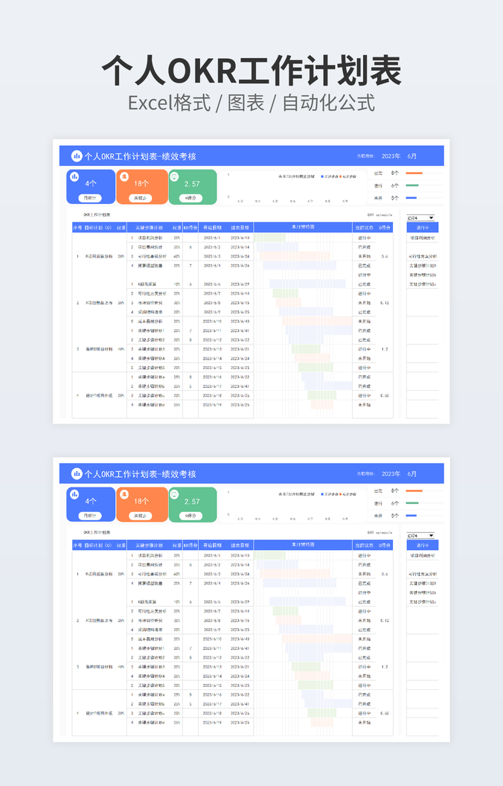Viewport: 503px width, 786px height.
Task: Select the 6月 month cell in upper header
Action: pos(412,156)
